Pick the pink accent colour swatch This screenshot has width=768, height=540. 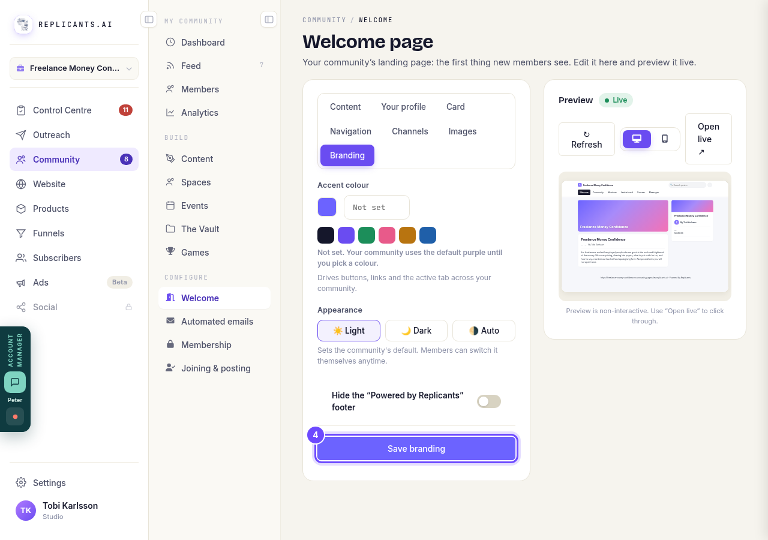pos(387,235)
